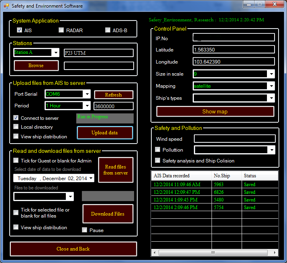The image size is (287, 263).
Task: Click the application icon in title bar
Action: point(6,6)
